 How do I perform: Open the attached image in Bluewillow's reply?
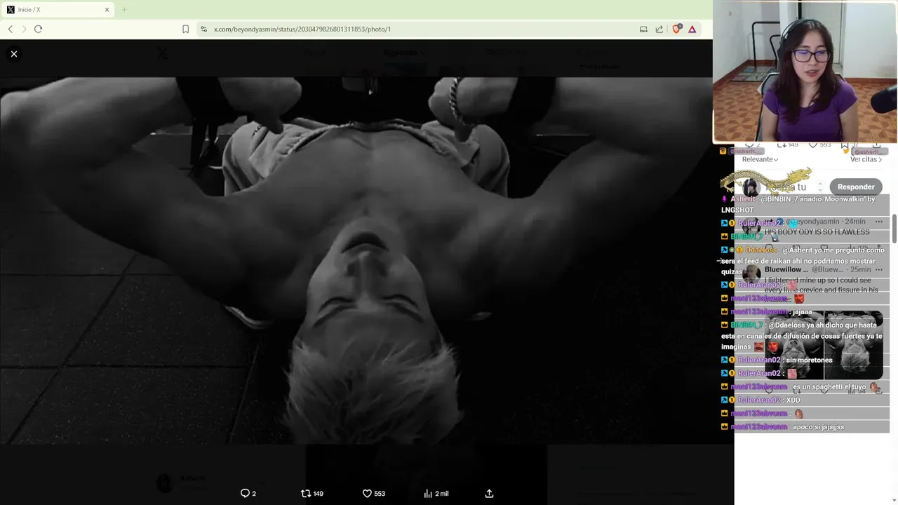pos(824,345)
